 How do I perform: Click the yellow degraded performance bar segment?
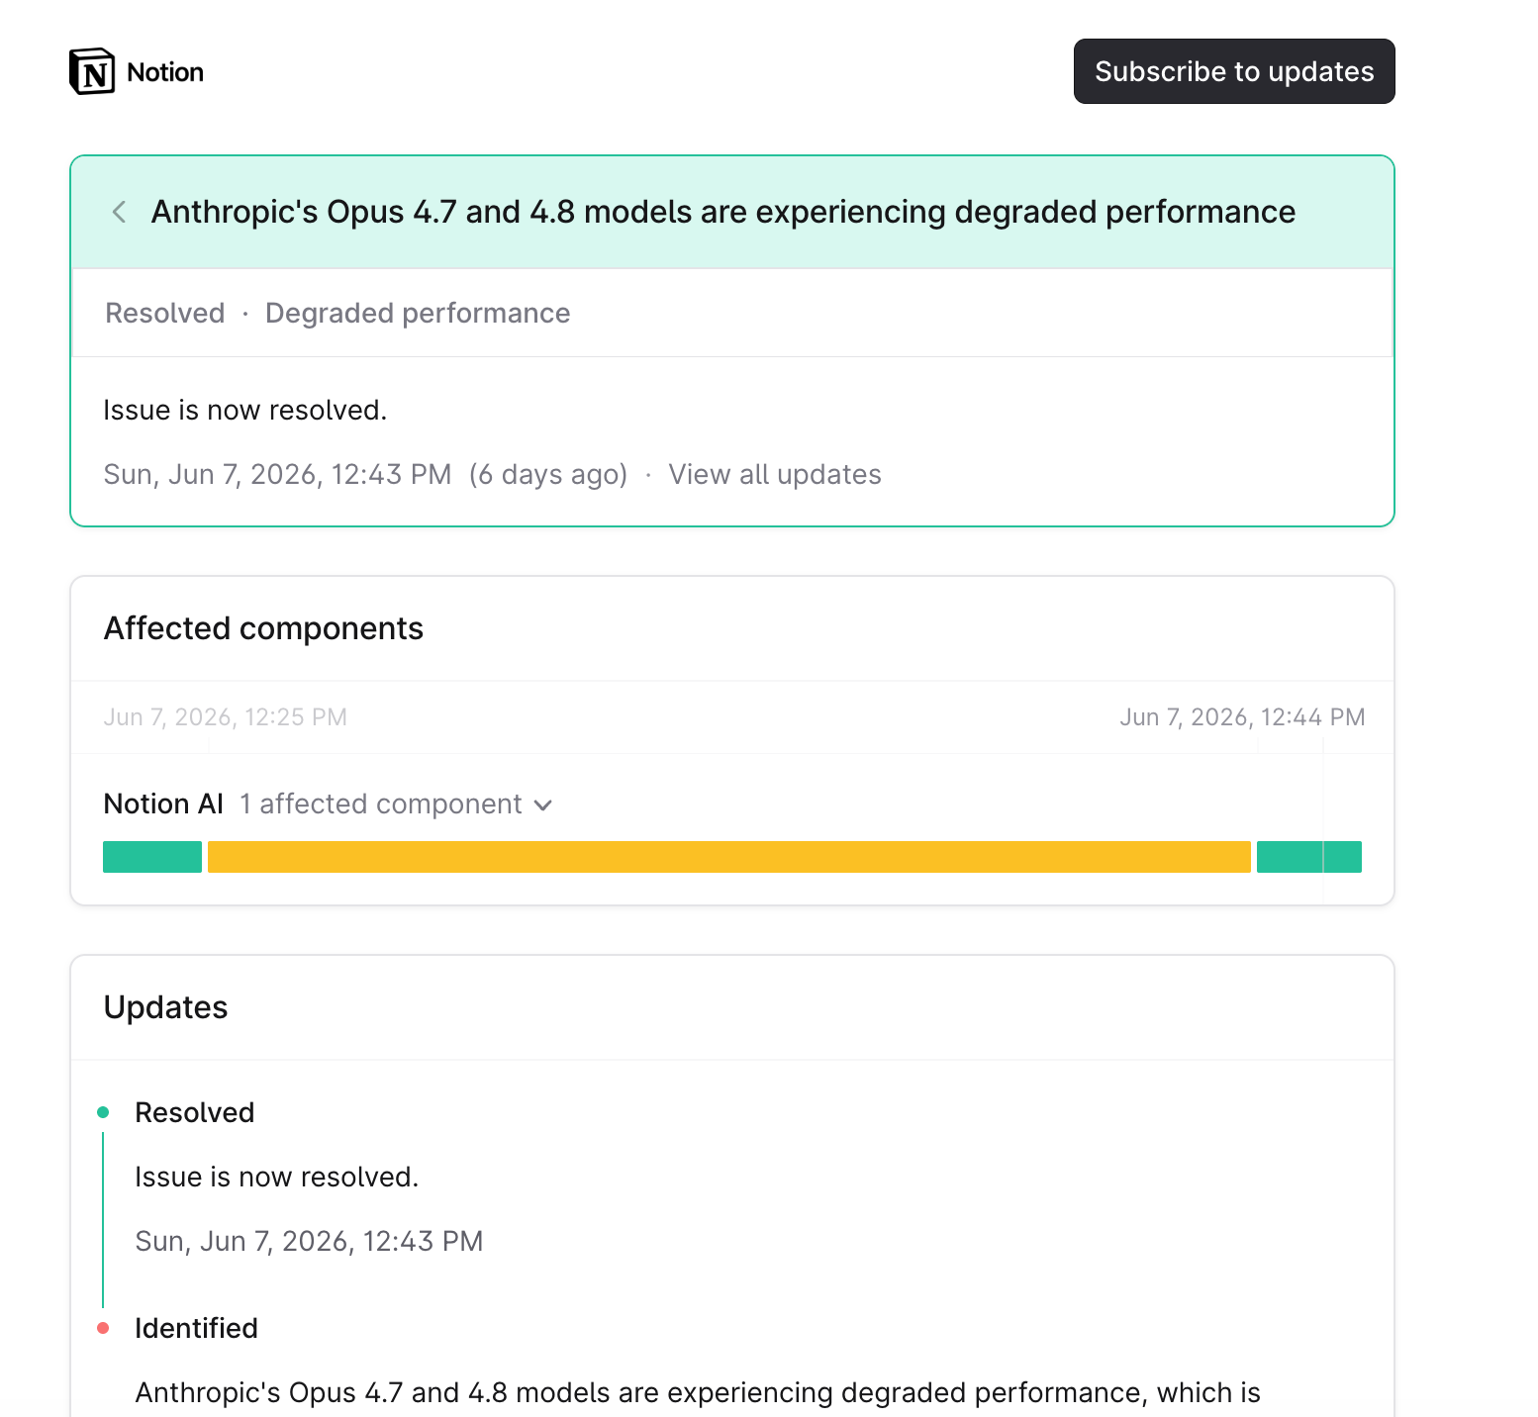click(728, 857)
